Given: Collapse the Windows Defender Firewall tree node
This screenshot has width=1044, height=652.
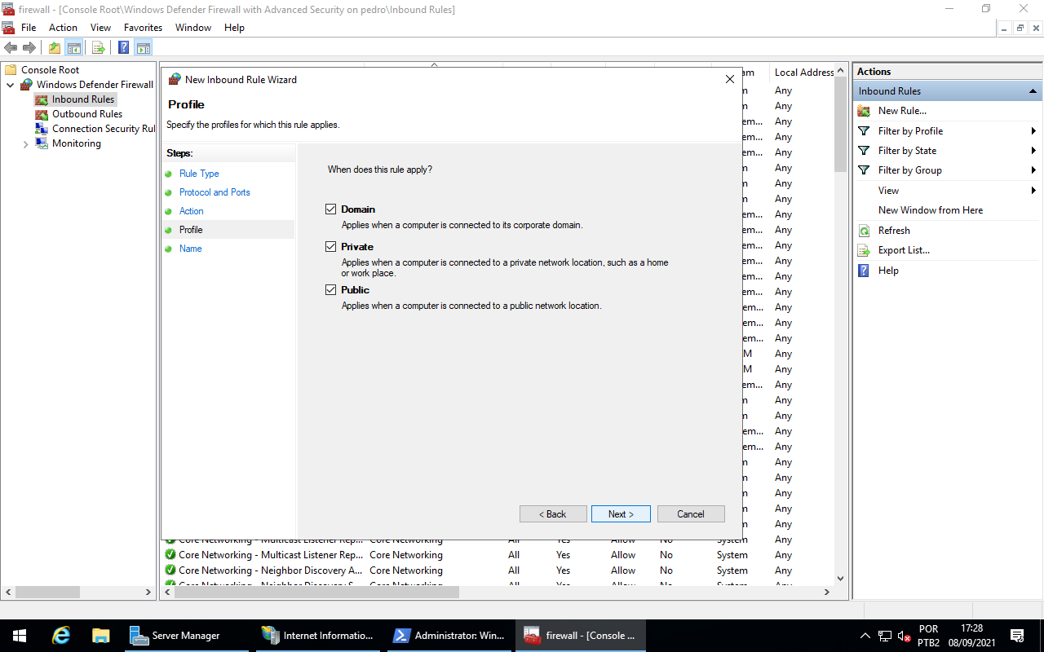Looking at the screenshot, I should click(11, 85).
